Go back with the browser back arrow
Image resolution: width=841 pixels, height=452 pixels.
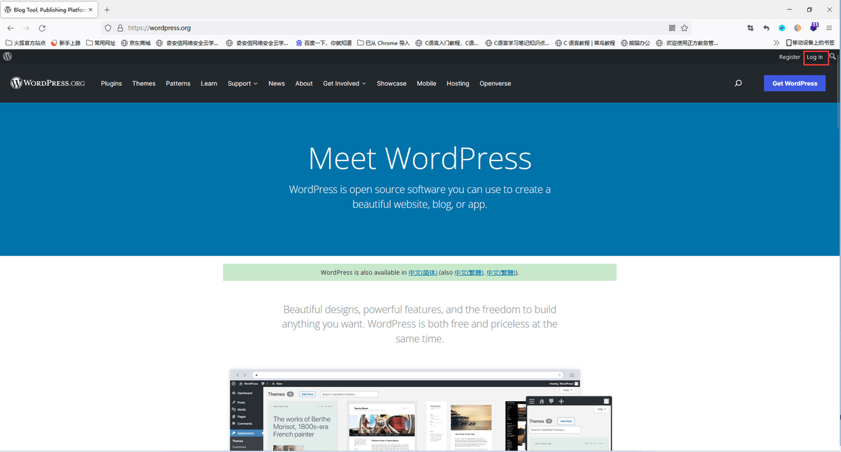[x=10, y=28]
